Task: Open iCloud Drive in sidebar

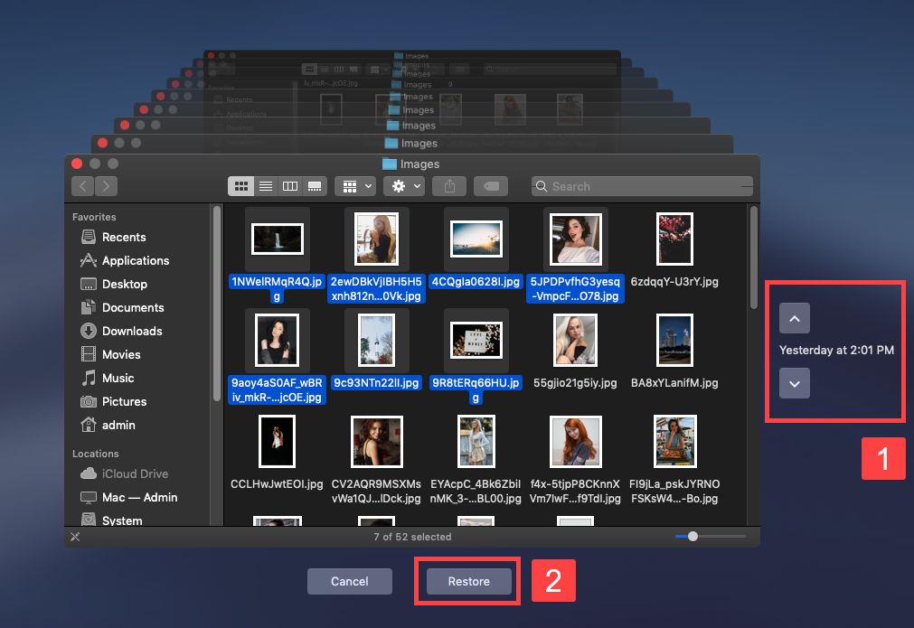Action: (x=135, y=473)
